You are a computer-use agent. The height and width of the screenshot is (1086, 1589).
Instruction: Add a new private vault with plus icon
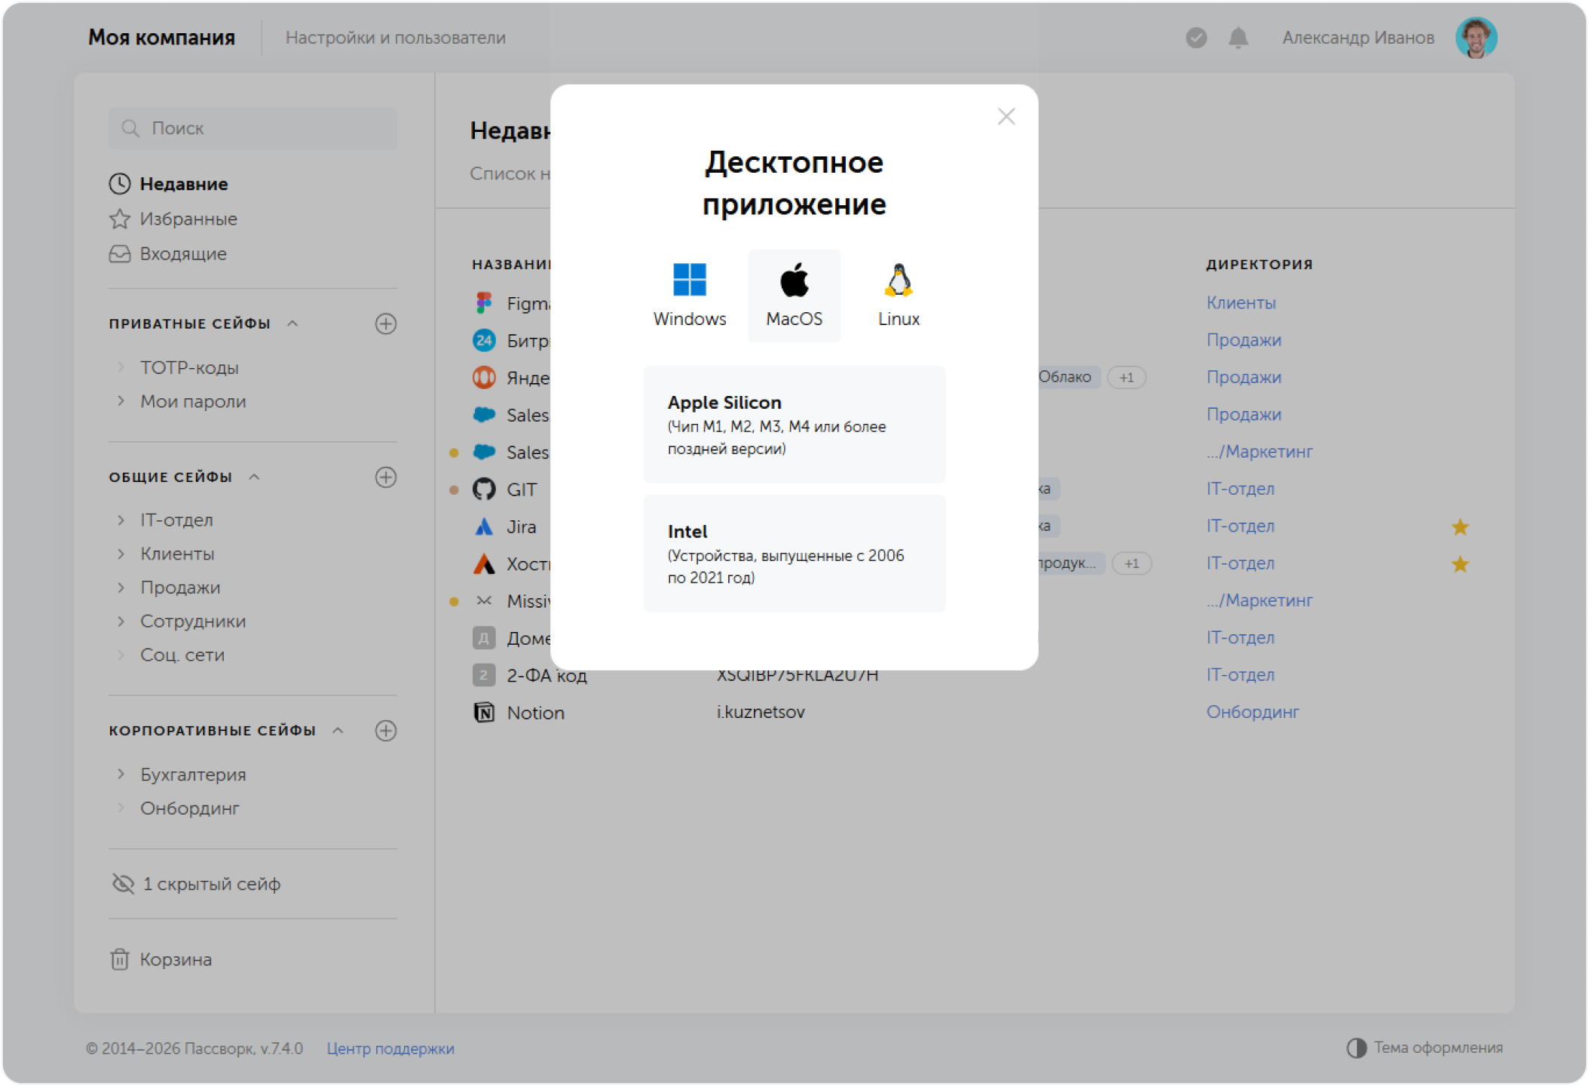point(385,324)
